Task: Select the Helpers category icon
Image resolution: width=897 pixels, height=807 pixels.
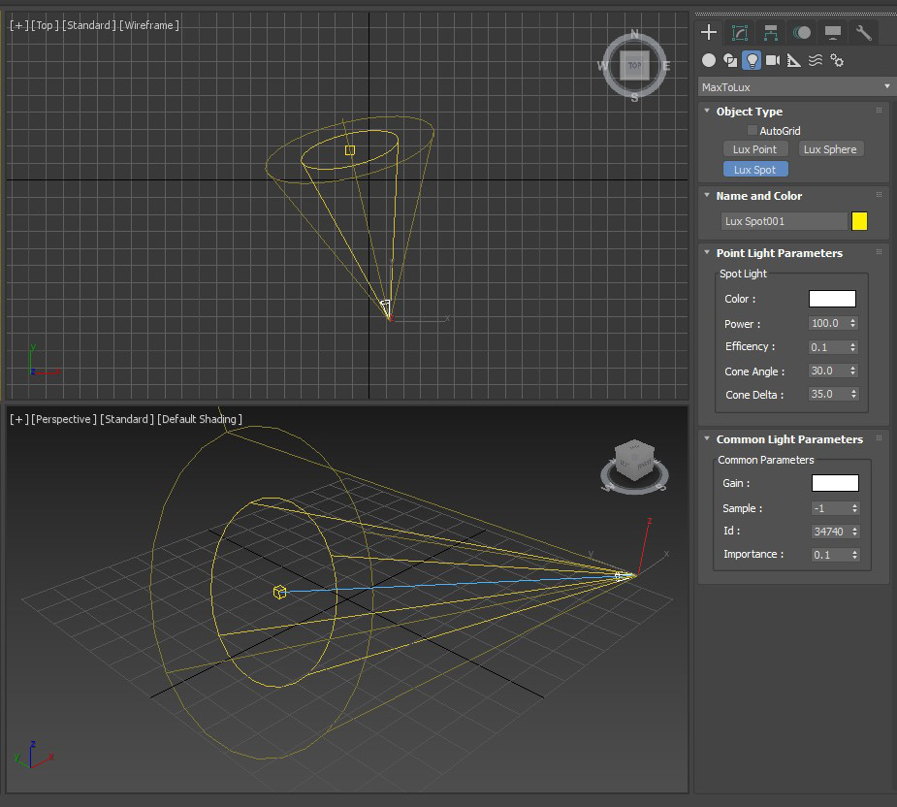Action: pos(794,60)
